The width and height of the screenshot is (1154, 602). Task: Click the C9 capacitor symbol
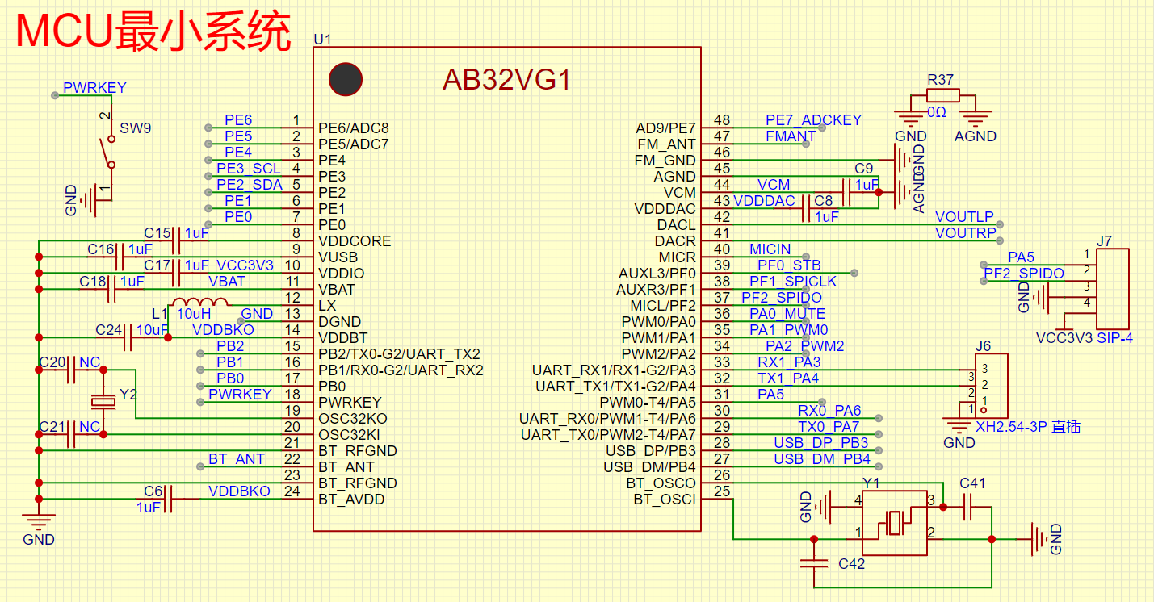(846, 192)
